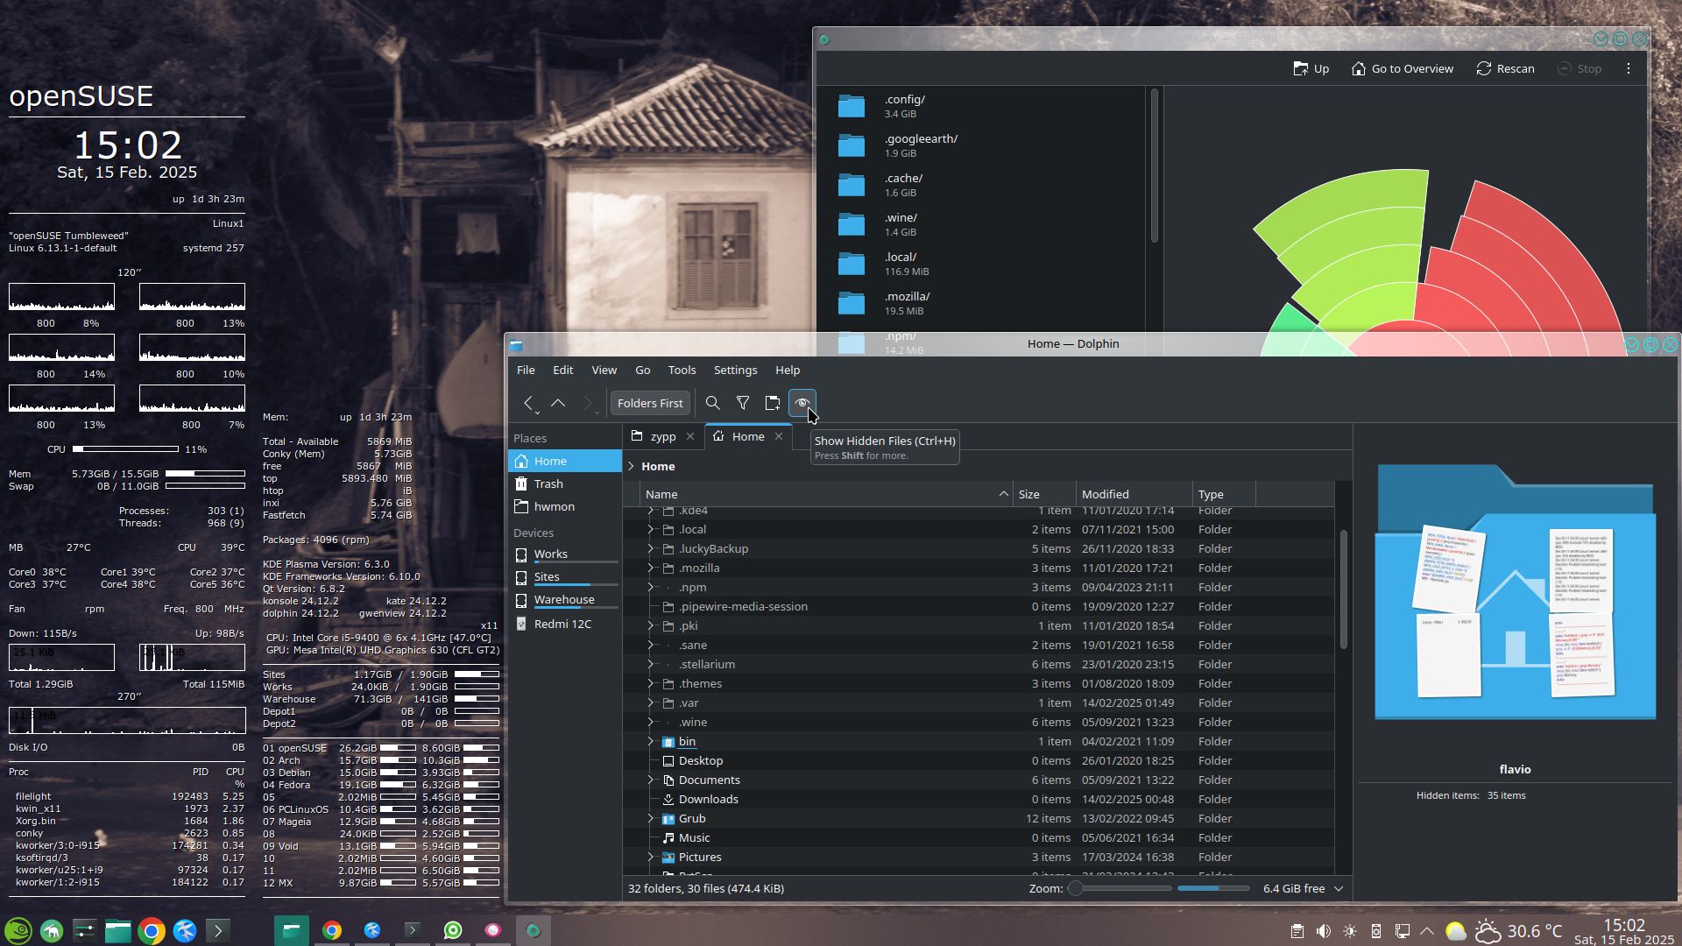Image resolution: width=1682 pixels, height=946 pixels.
Task: Expand the .luckyBackup folder
Action: [650, 548]
